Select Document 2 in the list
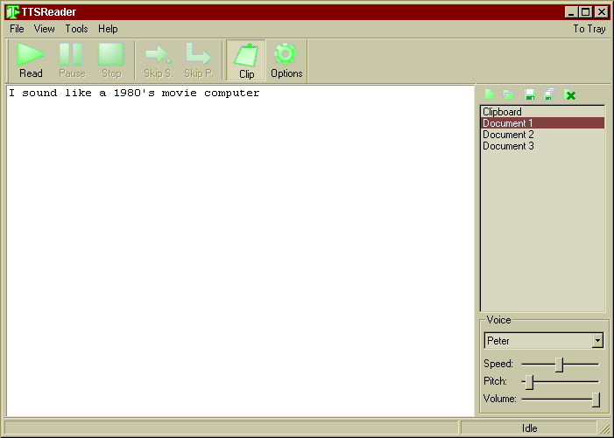The width and height of the screenshot is (614, 438). (x=508, y=135)
